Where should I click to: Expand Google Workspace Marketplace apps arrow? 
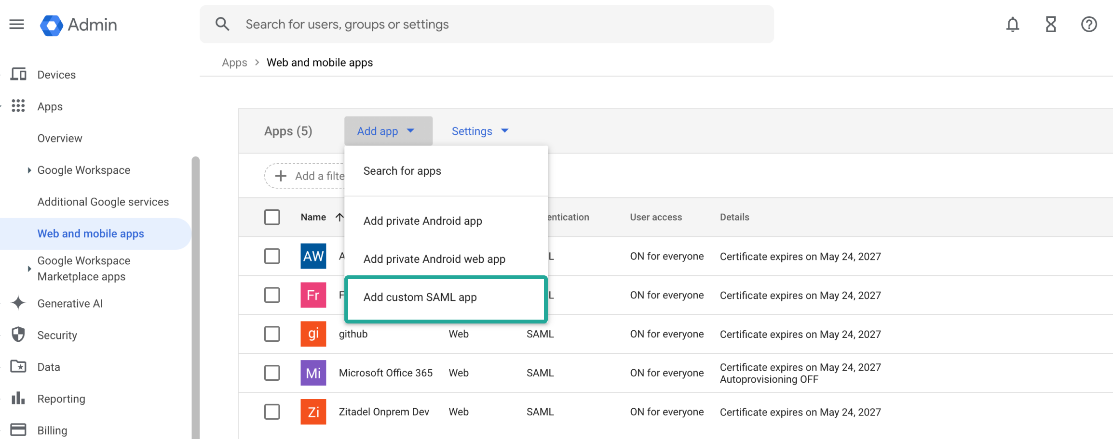29,269
